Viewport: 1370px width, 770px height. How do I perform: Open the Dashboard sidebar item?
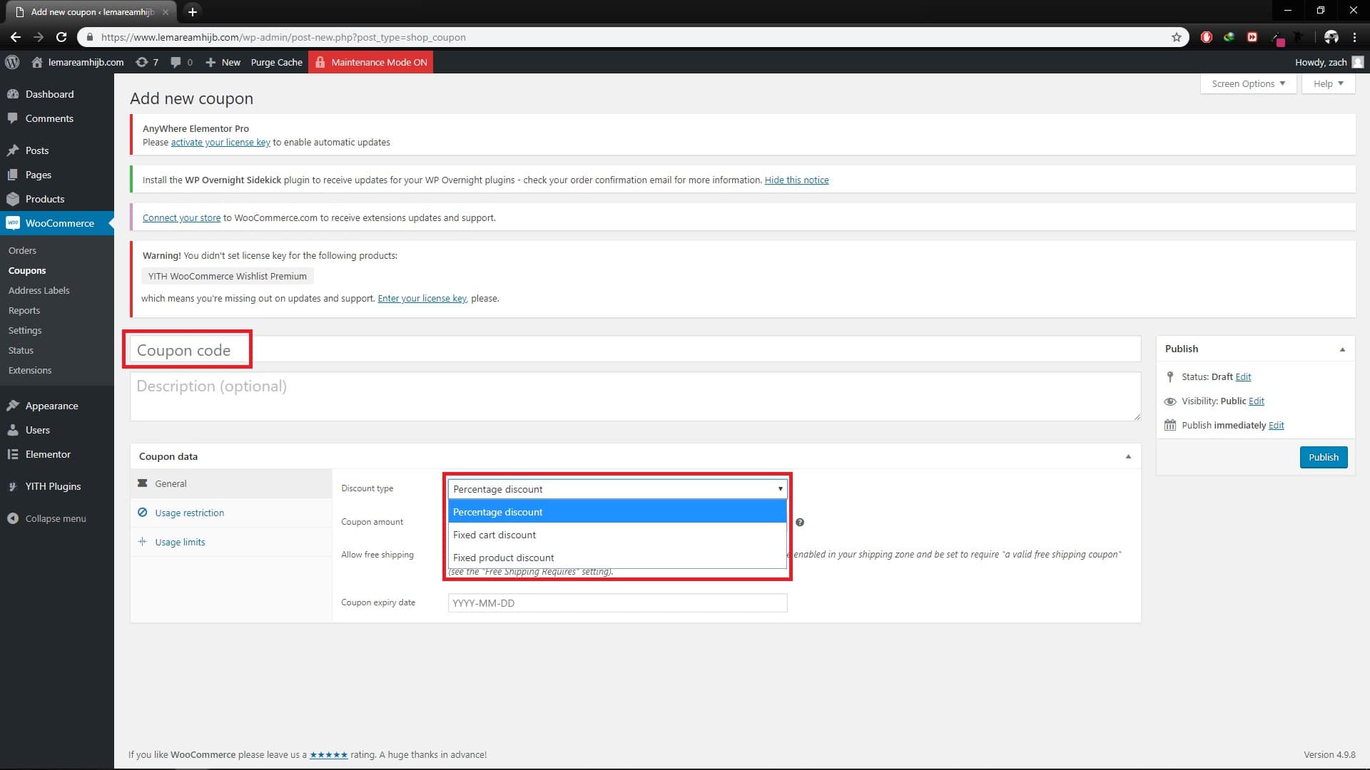coord(57,94)
